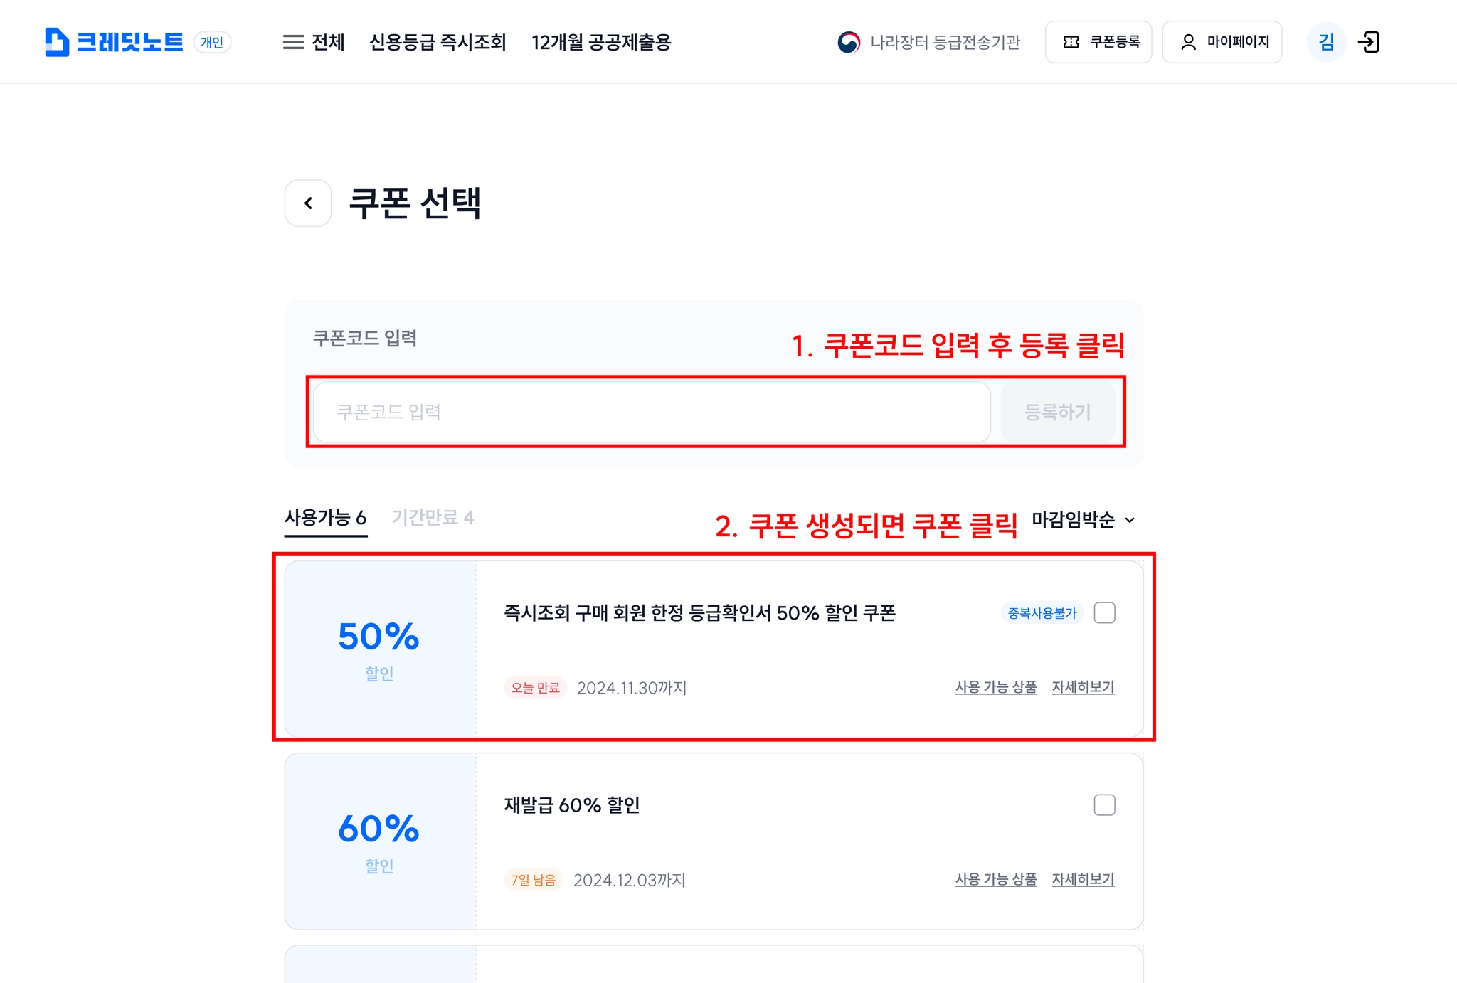Viewport: 1457px width, 983px height.
Task: Open the 마감임박순 sort dropdown
Action: pos(1083,520)
